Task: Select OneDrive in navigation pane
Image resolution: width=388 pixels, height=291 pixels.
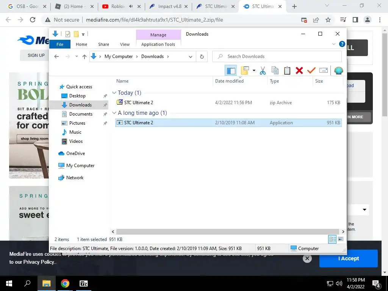Action: [75, 153]
